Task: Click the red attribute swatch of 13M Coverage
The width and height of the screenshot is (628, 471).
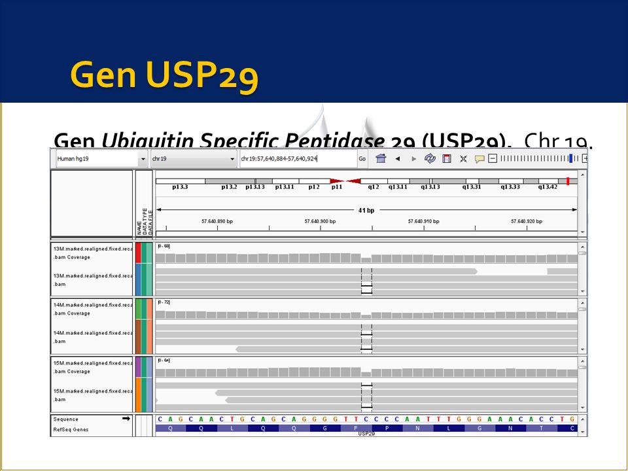Action: (x=138, y=253)
